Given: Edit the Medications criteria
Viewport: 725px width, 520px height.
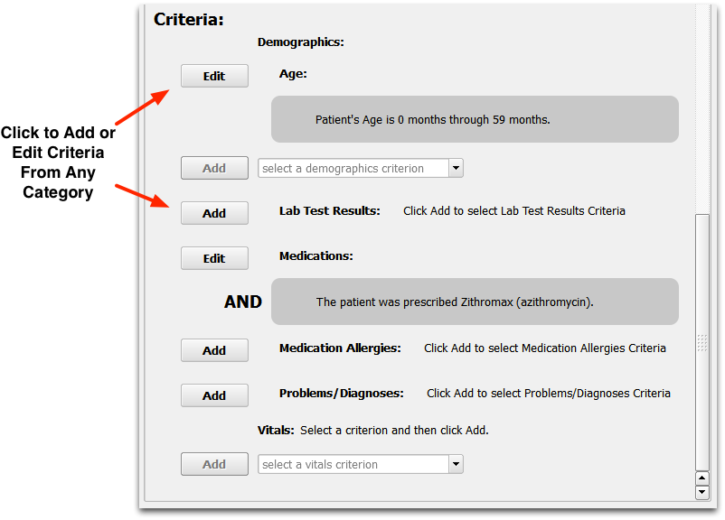Looking at the screenshot, I should coord(214,258).
